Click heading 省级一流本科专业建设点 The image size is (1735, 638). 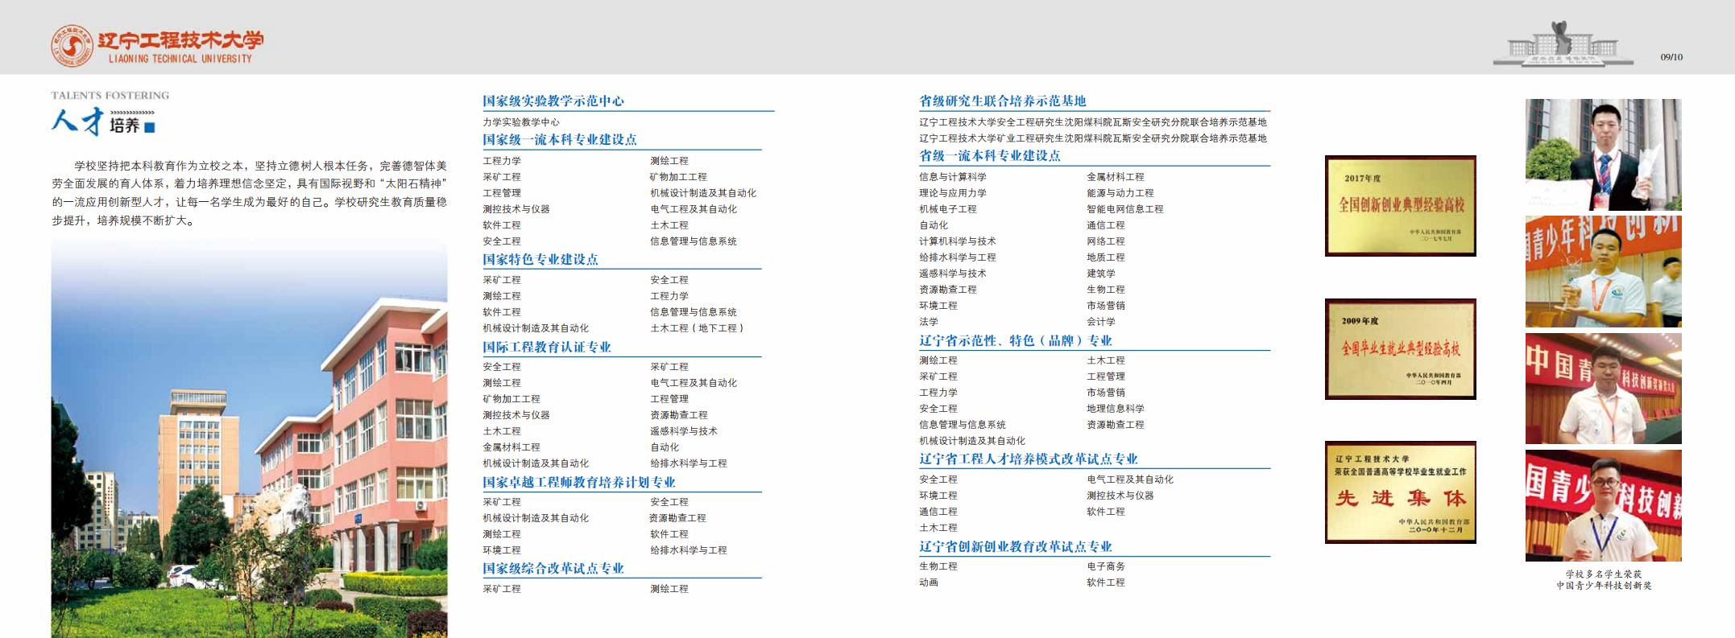point(990,155)
